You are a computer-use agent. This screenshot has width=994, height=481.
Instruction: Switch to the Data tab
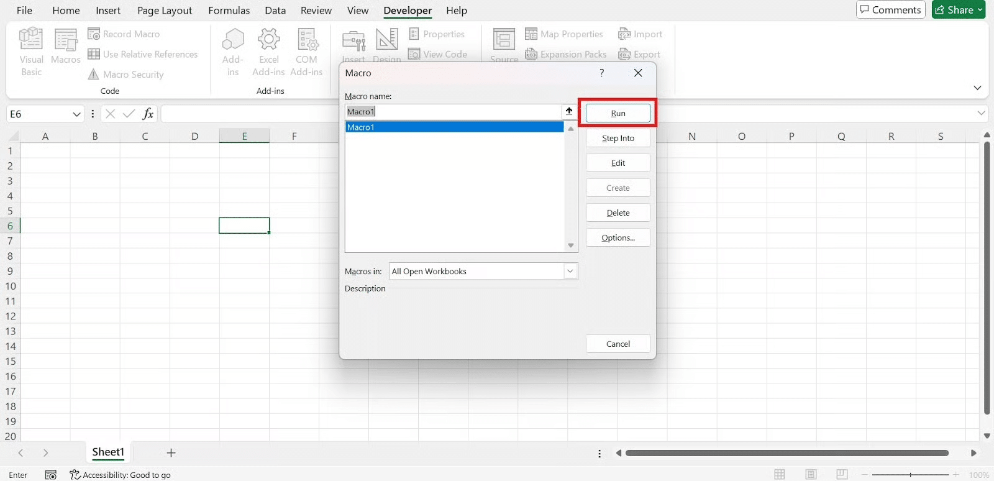click(x=275, y=11)
